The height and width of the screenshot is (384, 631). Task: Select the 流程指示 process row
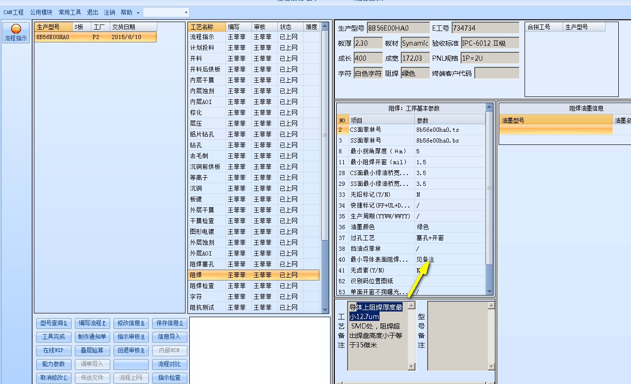coord(254,37)
